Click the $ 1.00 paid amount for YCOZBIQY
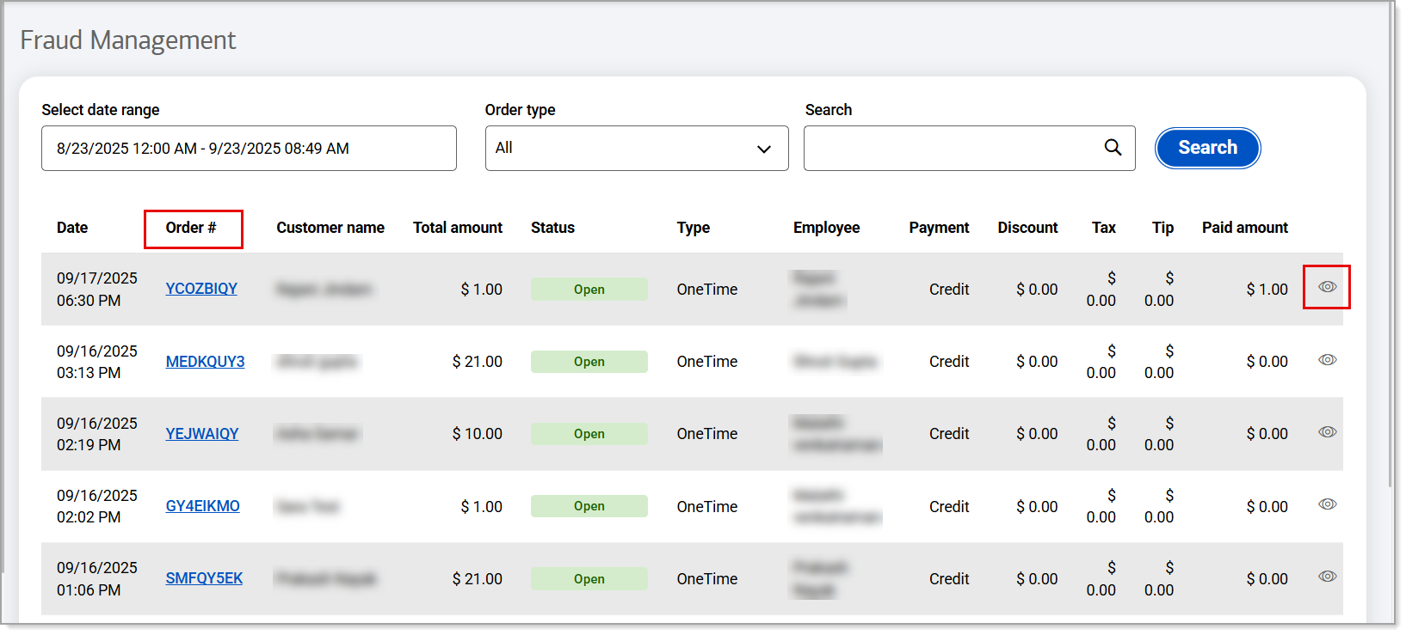 point(1267,290)
